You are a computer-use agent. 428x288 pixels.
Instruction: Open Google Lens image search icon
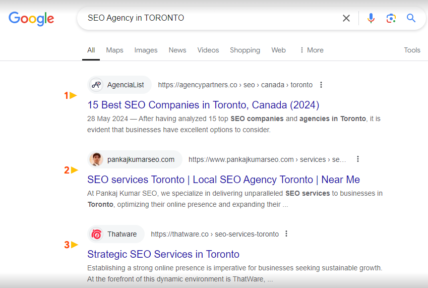[391, 18]
